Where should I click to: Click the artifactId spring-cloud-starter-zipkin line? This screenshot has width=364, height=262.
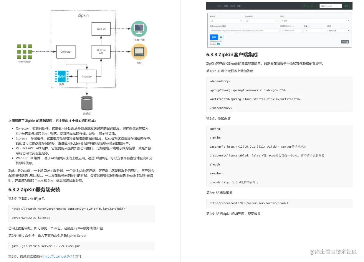[x=255, y=99]
